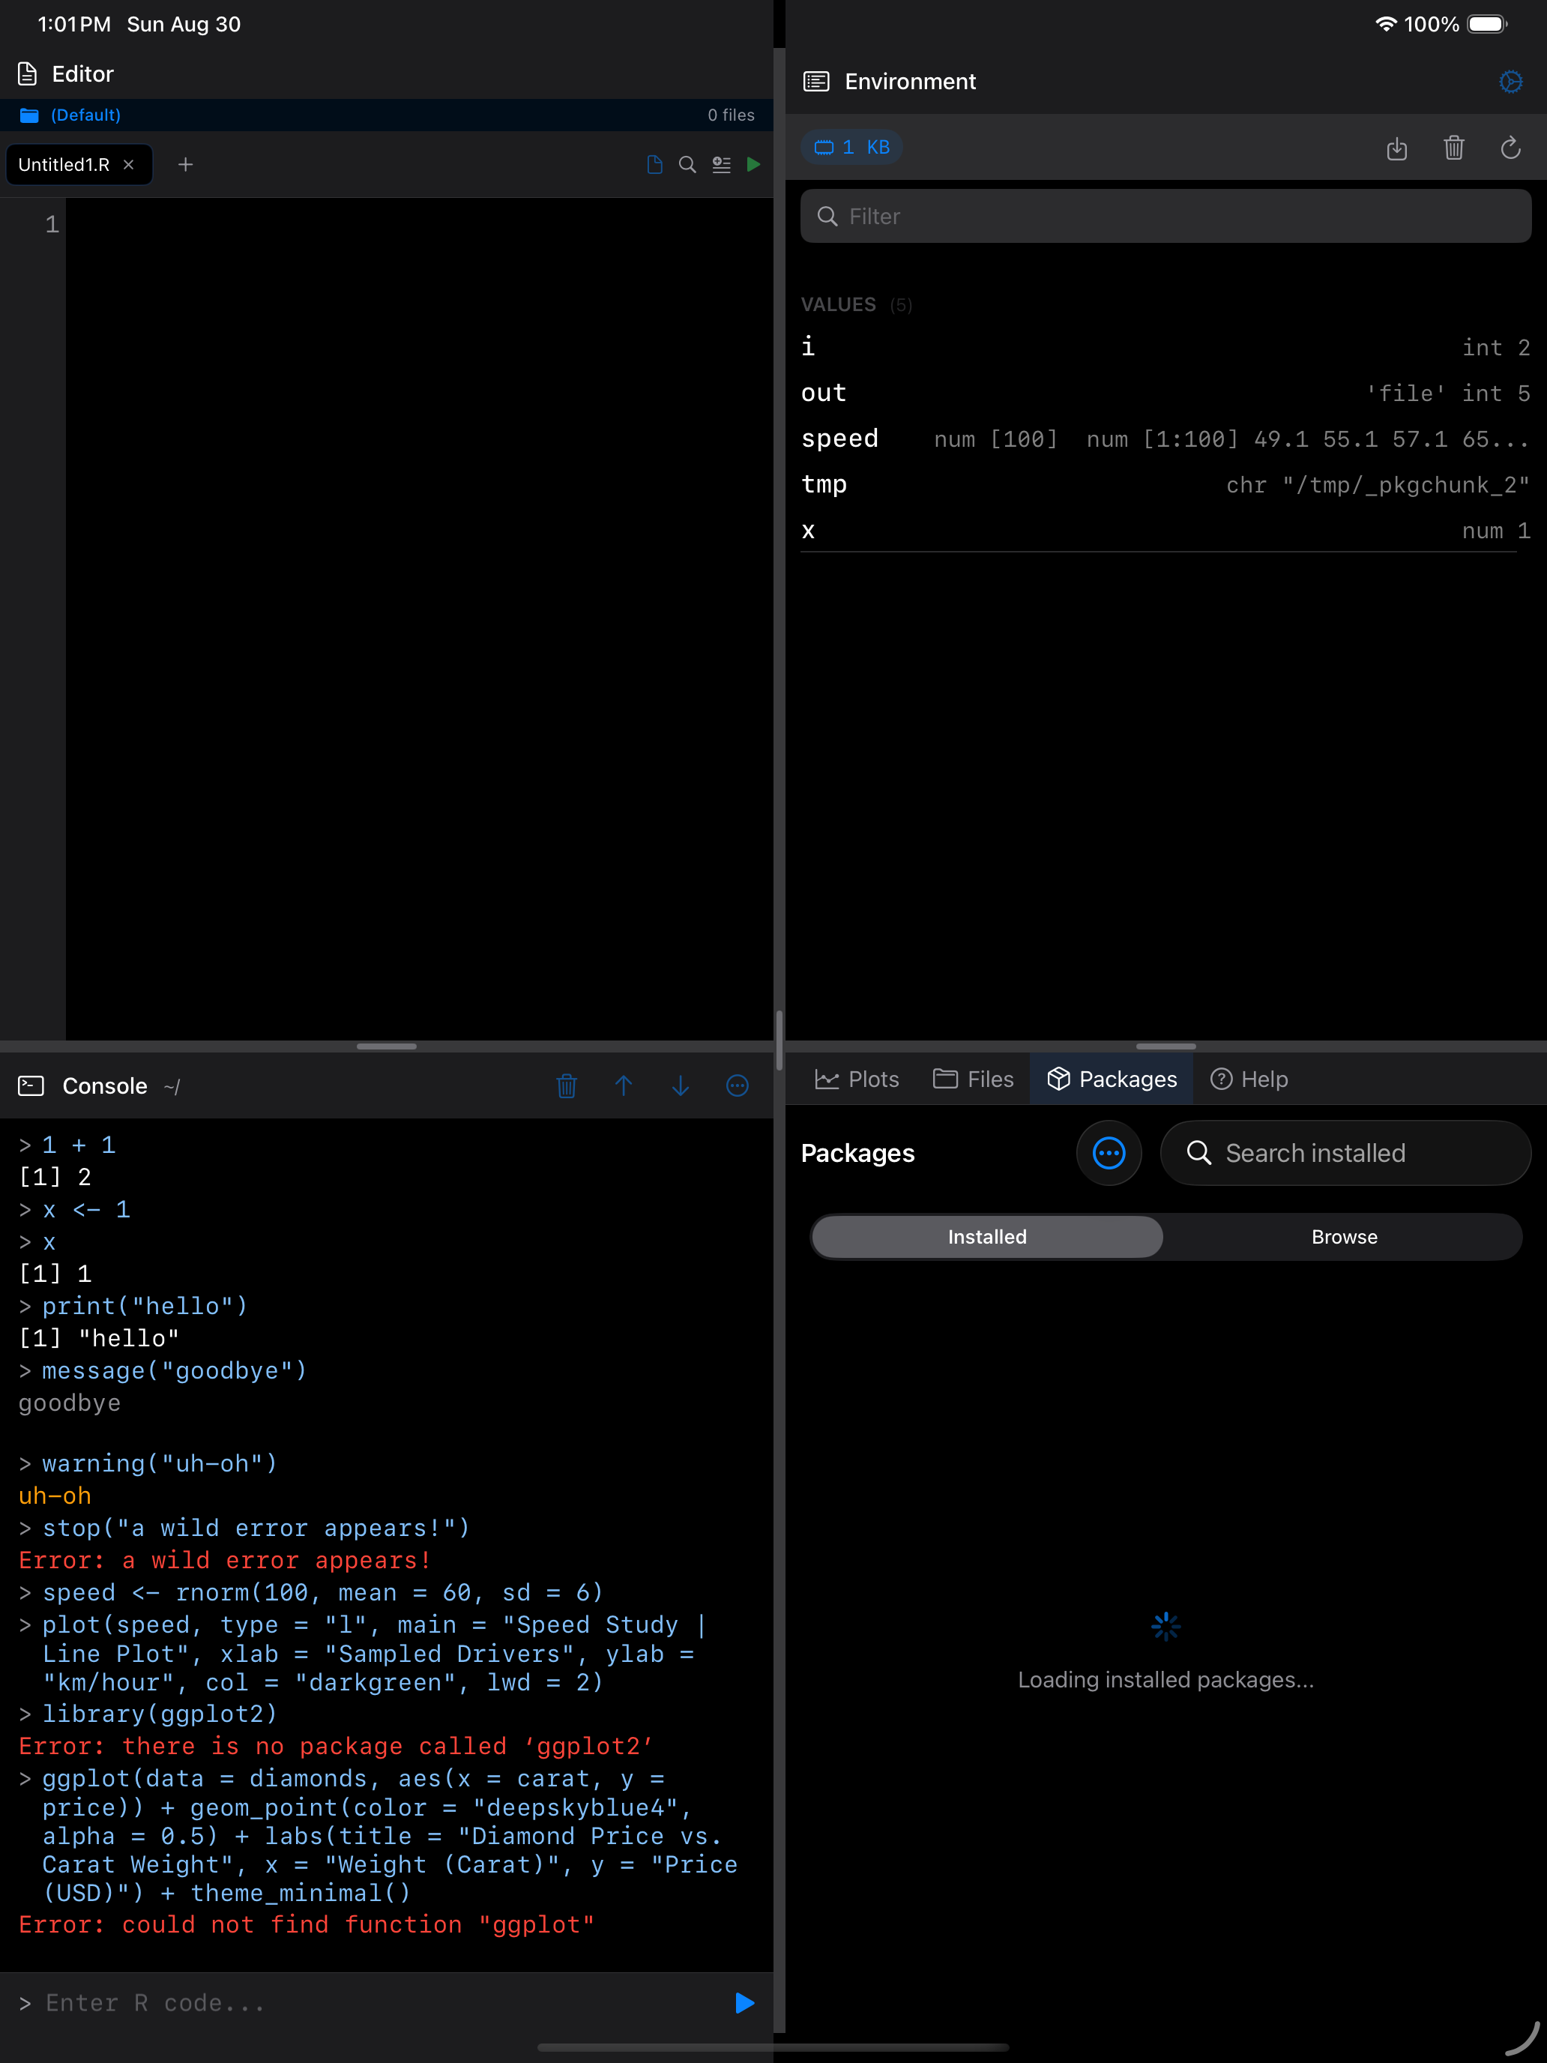Screen dimensions: 1547x2063
Task: Click the console working directory ~/
Action: pyautogui.click(x=172, y=1086)
